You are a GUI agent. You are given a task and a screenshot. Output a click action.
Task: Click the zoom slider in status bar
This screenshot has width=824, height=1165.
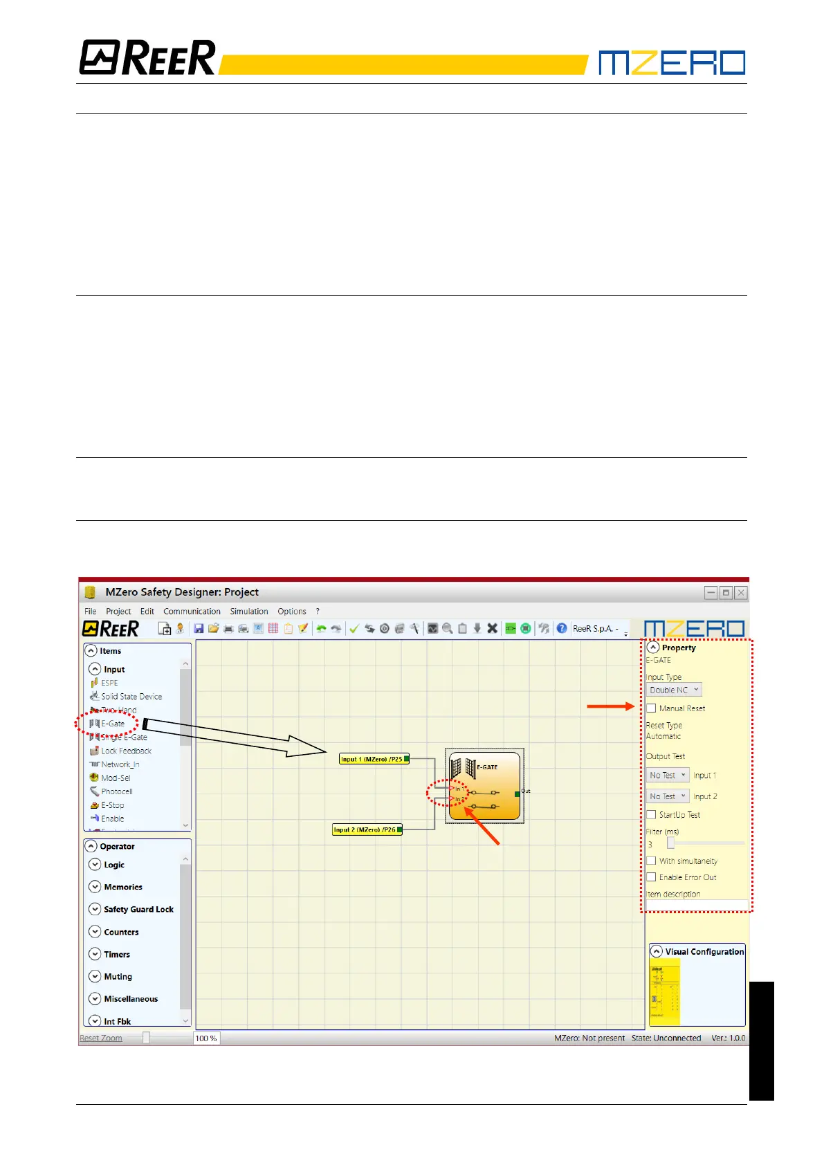coord(147,1038)
